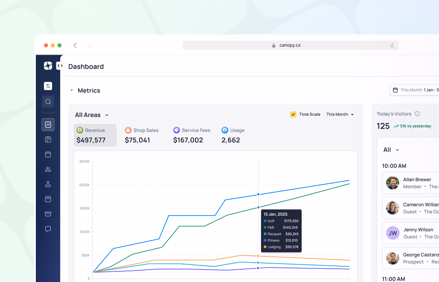Click the Lodging color dot in tooltip
Viewport: 439px width, 282px height.
click(x=265, y=247)
